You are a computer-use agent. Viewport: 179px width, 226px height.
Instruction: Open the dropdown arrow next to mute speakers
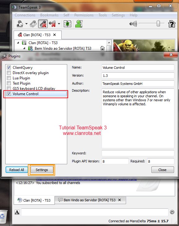59,24
